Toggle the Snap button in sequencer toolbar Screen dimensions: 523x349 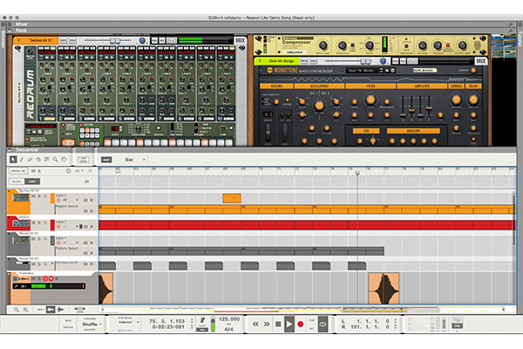pyautogui.click(x=106, y=160)
